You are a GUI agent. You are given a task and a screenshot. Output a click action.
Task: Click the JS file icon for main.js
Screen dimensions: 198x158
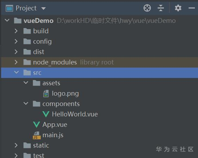(37, 135)
